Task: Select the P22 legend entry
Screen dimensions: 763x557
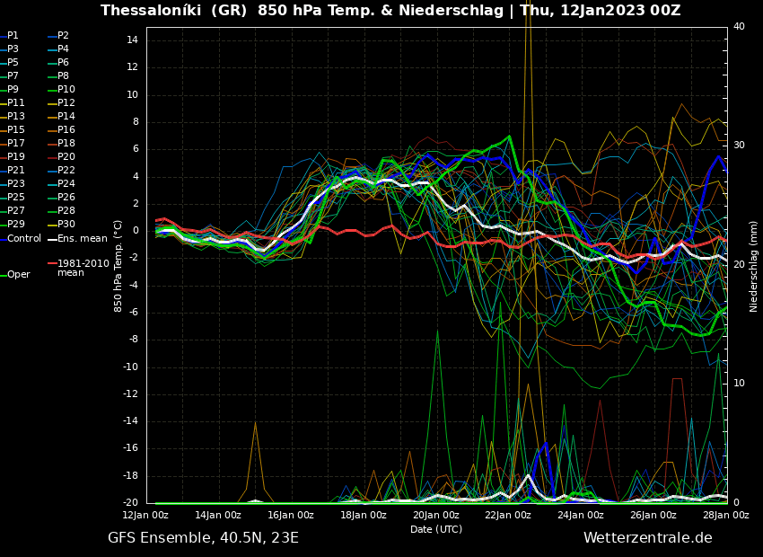Action: coord(66,171)
